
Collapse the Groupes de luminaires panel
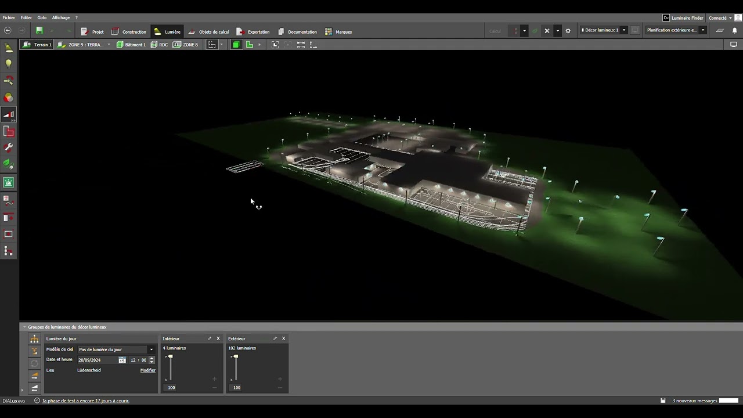[24, 327]
